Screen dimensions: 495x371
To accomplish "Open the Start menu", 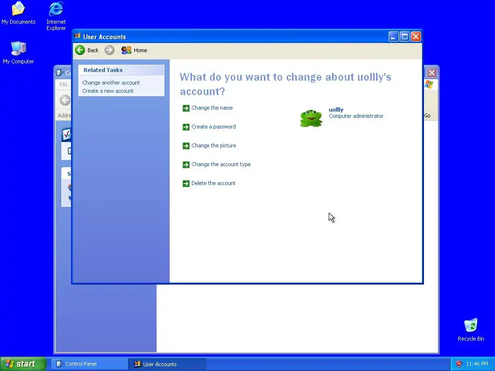I will coord(23,364).
